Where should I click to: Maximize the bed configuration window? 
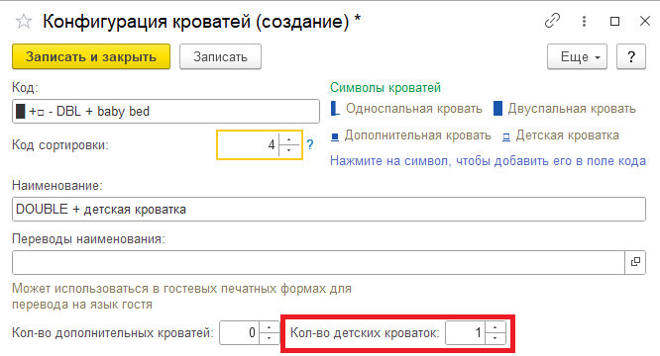click(614, 21)
